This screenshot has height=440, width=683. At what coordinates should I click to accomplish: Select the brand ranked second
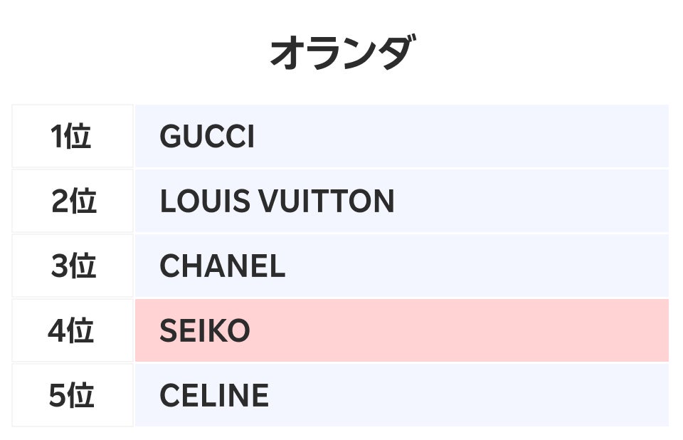(277, 201)
